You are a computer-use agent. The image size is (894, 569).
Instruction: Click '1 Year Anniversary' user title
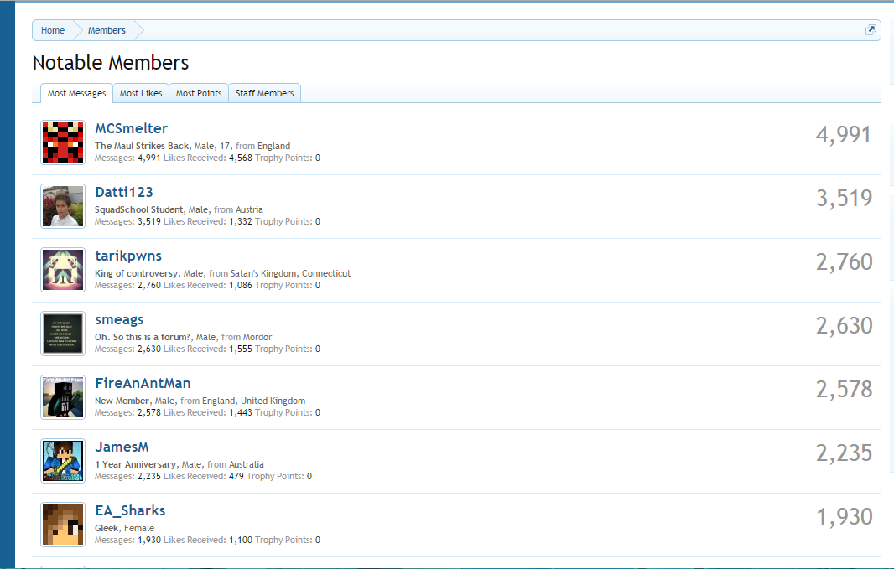point(135,465)
